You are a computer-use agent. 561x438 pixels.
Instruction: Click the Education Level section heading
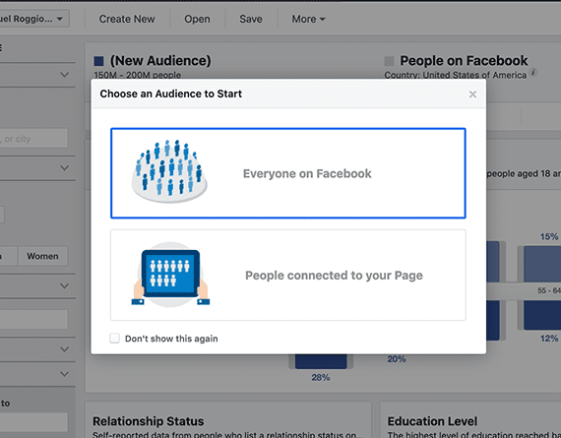432,421
